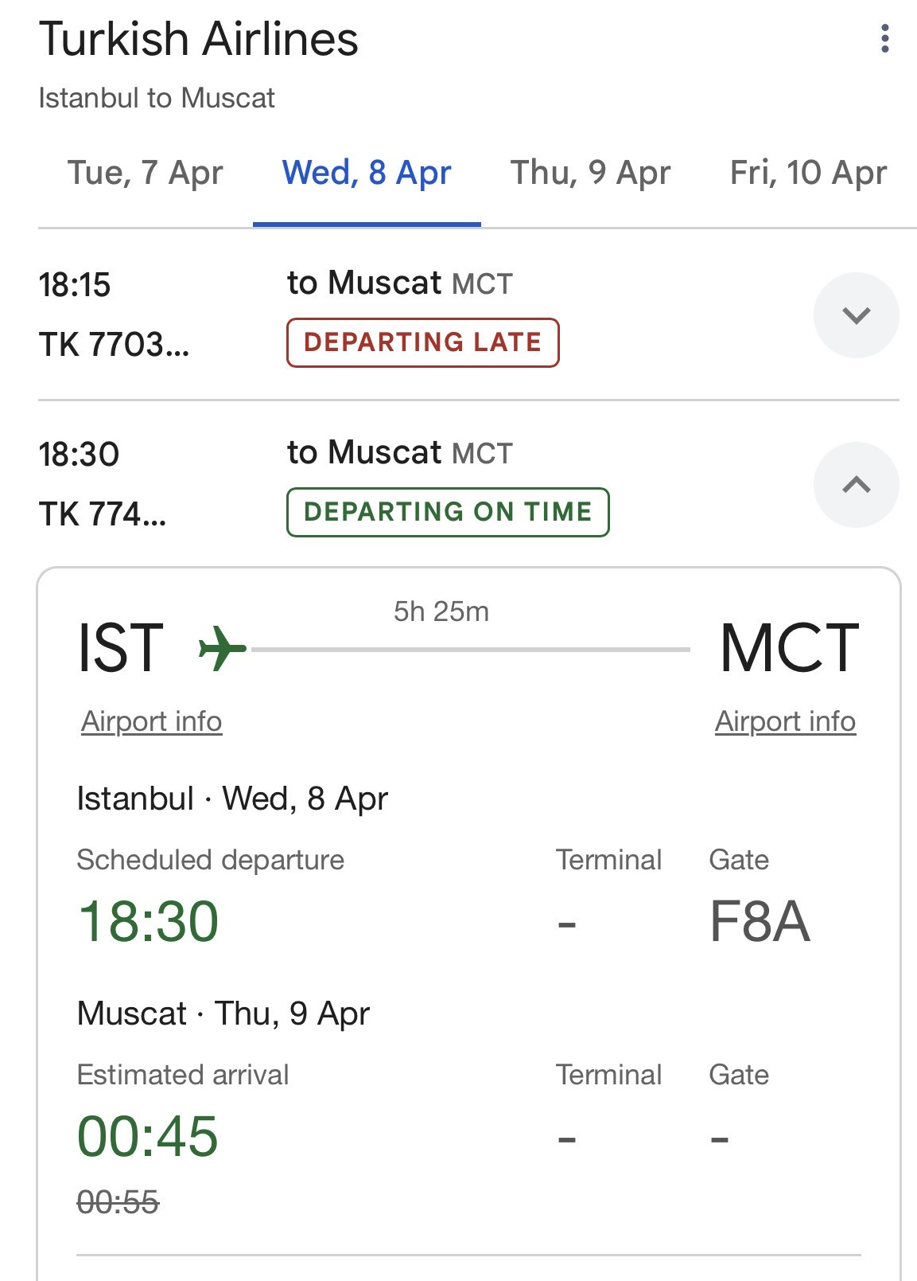Click the Turkish Airlines title
917x1281 pixels.
199,39
